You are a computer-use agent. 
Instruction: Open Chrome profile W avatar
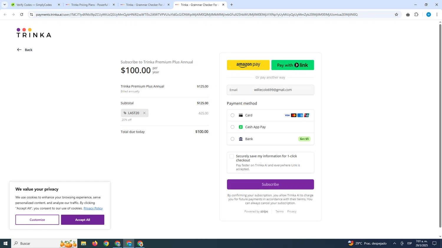pyautogui.click(x=428, y=14)
